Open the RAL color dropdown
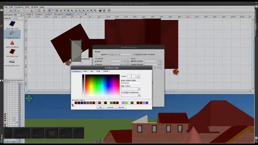 (139, 89)
